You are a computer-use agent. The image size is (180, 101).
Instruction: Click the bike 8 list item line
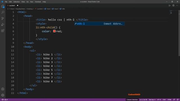point(49,81)
